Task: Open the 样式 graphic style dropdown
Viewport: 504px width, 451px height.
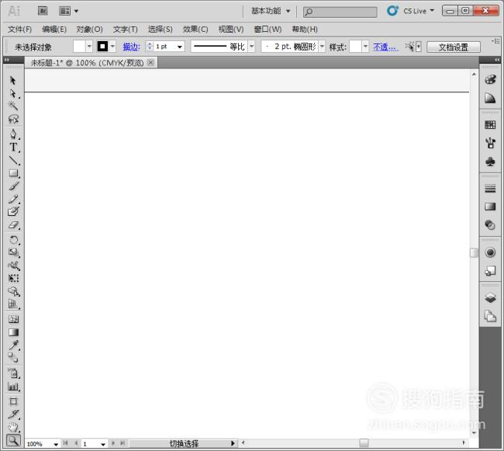Action: [365, 47]
